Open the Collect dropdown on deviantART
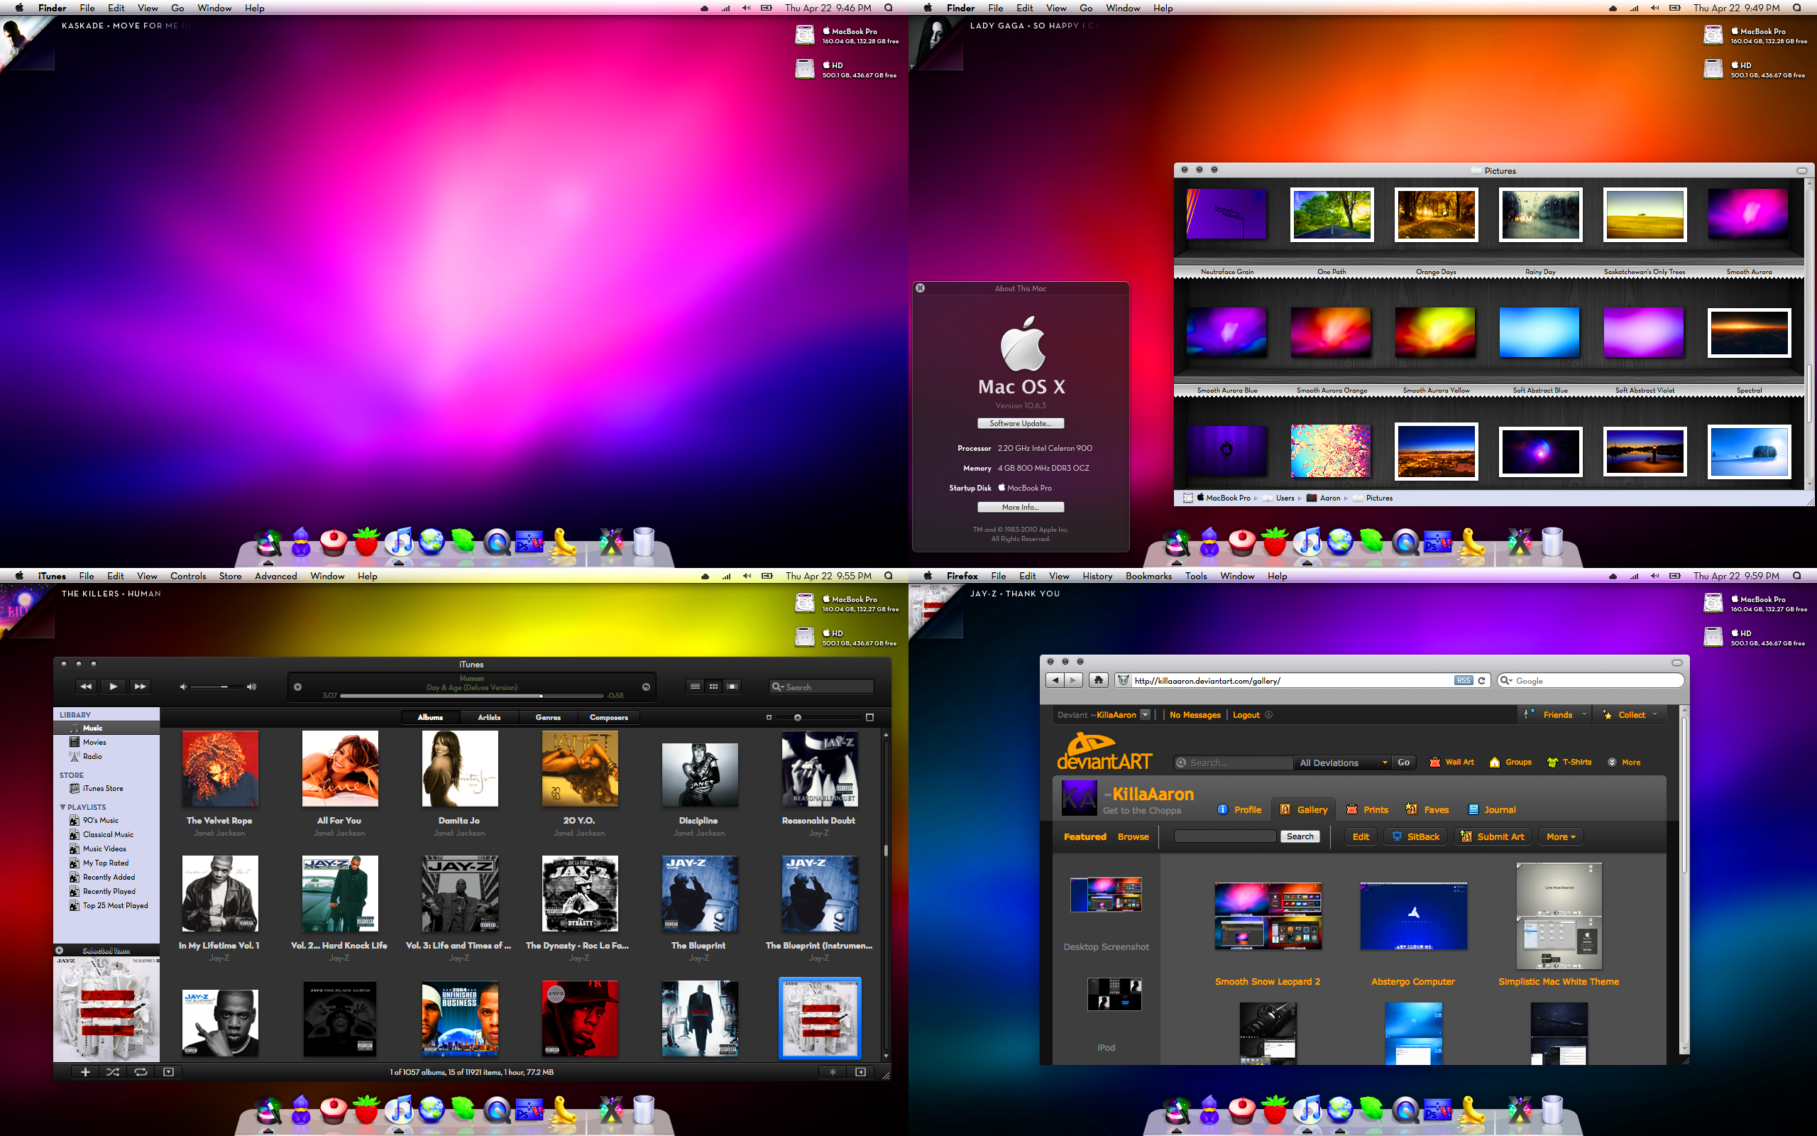The height and width of the screenshot is (1136, 1817). coord(1630,714)
